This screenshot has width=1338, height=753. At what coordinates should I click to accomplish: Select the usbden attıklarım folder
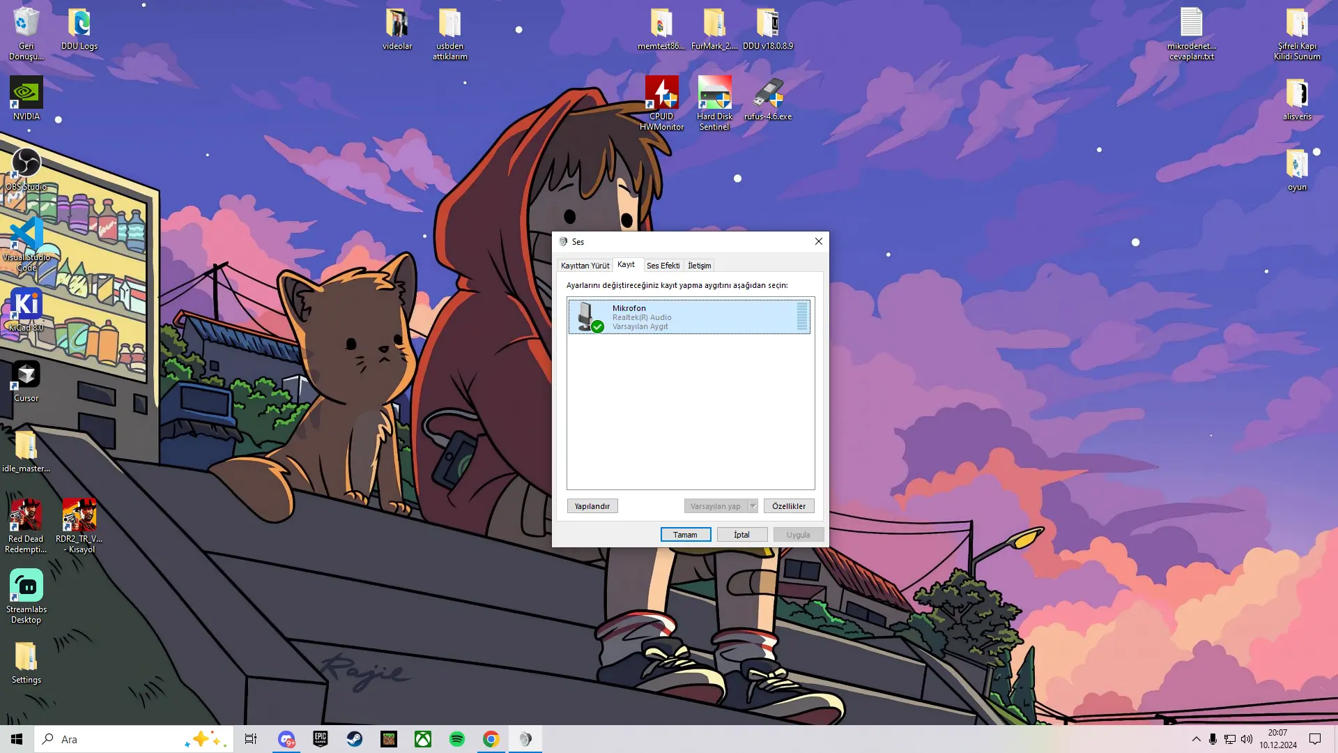point(449,33)
